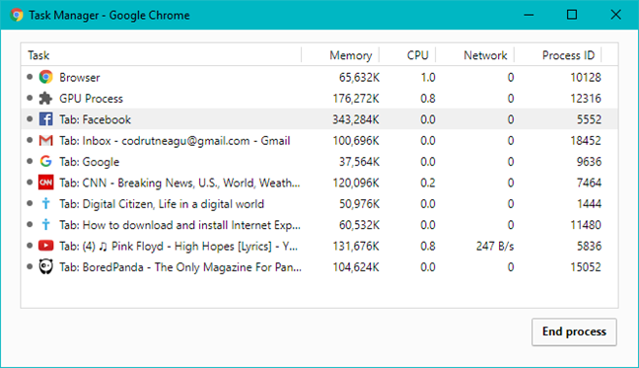Click process ID 18452

[x=586, y=141]
